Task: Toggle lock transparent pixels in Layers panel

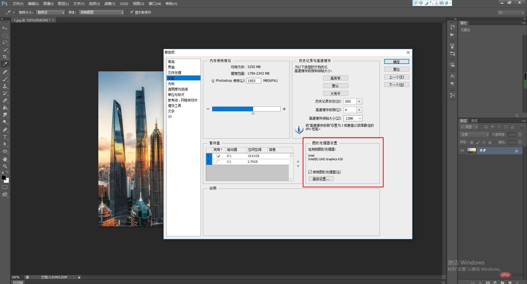Action: click(472, 142)
